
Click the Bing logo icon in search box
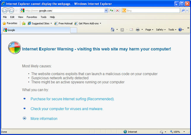124,10
